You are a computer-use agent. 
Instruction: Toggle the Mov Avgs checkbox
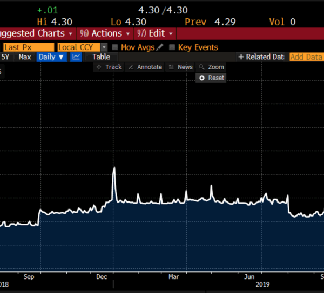click(115, 47)
